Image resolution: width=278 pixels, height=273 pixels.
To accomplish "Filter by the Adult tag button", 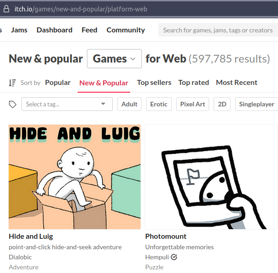I will click(x=130, y=104).
